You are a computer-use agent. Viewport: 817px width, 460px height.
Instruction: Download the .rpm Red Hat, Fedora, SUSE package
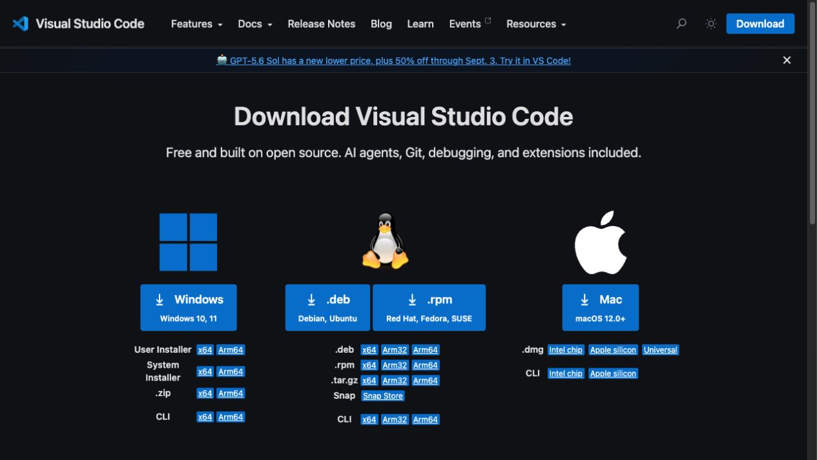[x=429, y=308]
